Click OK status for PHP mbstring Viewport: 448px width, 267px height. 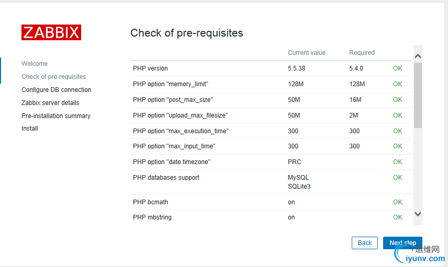tap(398, 217)
